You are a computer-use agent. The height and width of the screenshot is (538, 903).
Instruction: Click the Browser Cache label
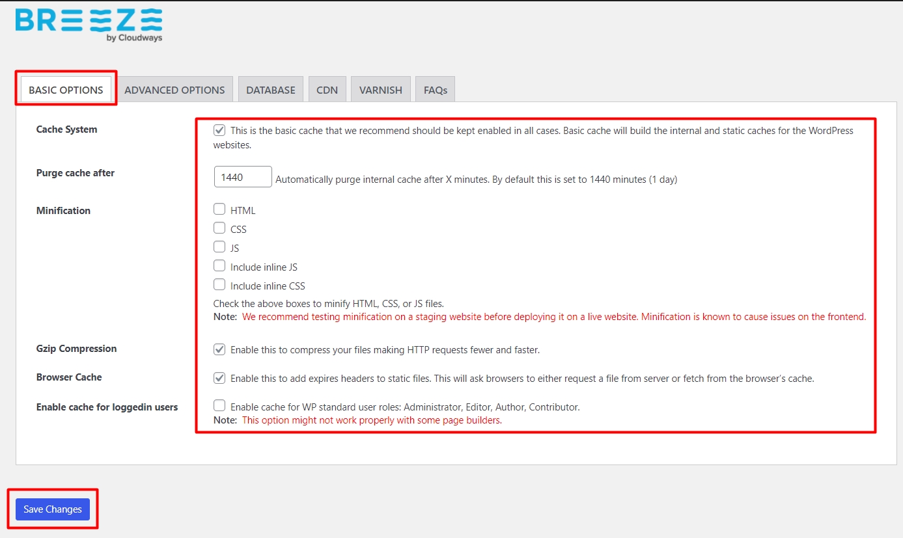pos(69,377)
